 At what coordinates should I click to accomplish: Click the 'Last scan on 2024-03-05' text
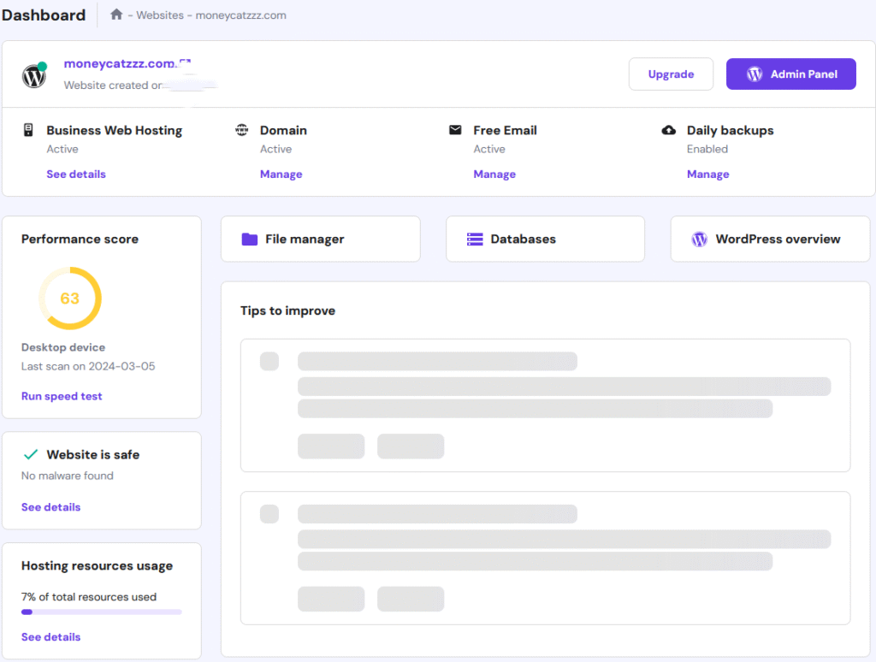88,366
